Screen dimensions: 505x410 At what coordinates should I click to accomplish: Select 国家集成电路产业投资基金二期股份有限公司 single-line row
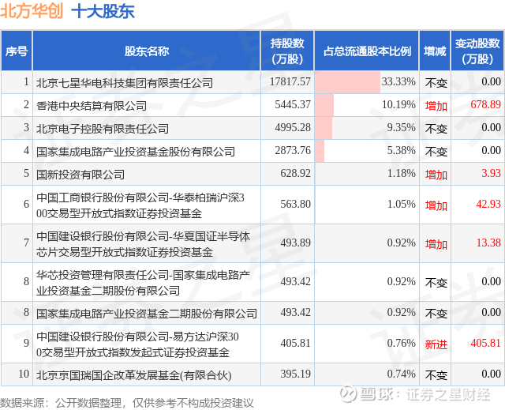pyautogui.click(x=147, y=314)
